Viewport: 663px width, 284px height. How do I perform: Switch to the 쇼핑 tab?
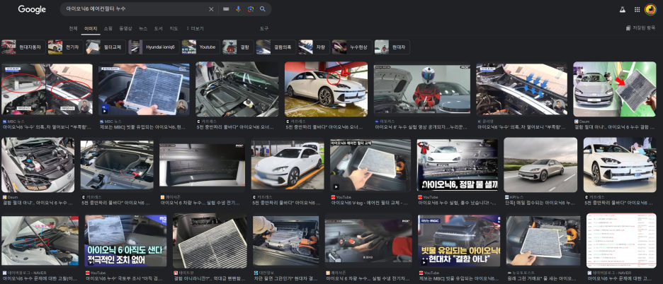point(108,28)
